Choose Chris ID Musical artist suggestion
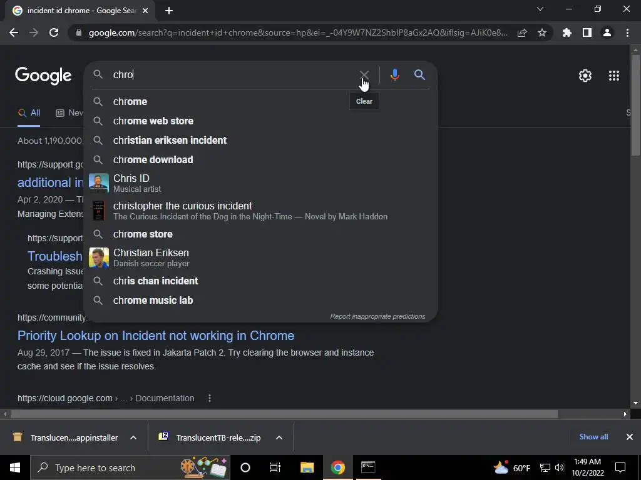This screenshot has height=480, width=641. click(261, 183)
